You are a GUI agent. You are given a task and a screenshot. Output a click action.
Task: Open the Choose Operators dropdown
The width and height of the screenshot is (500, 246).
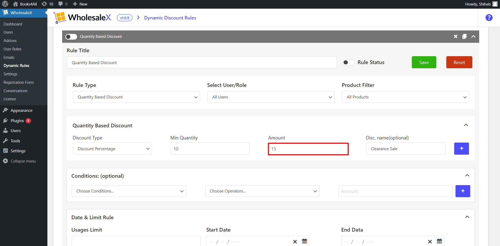262,191
